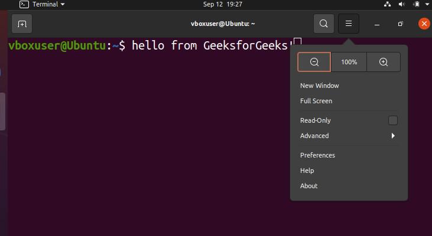The width and height of the screenshot is (432, 236).
Task: Select New Window from menu
Action: 320,86
